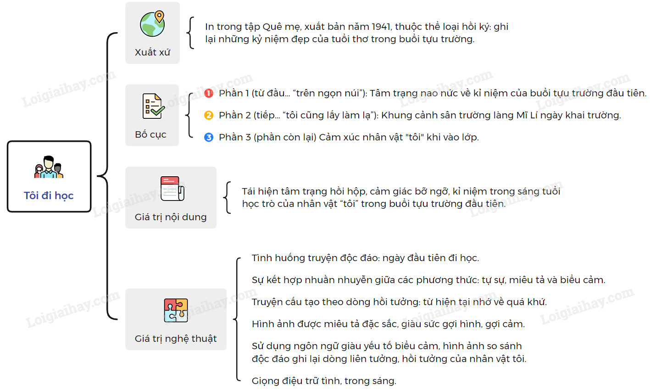Click the checklist icon above Bố cục
The image size is (650, 390).
coord(153,106)
